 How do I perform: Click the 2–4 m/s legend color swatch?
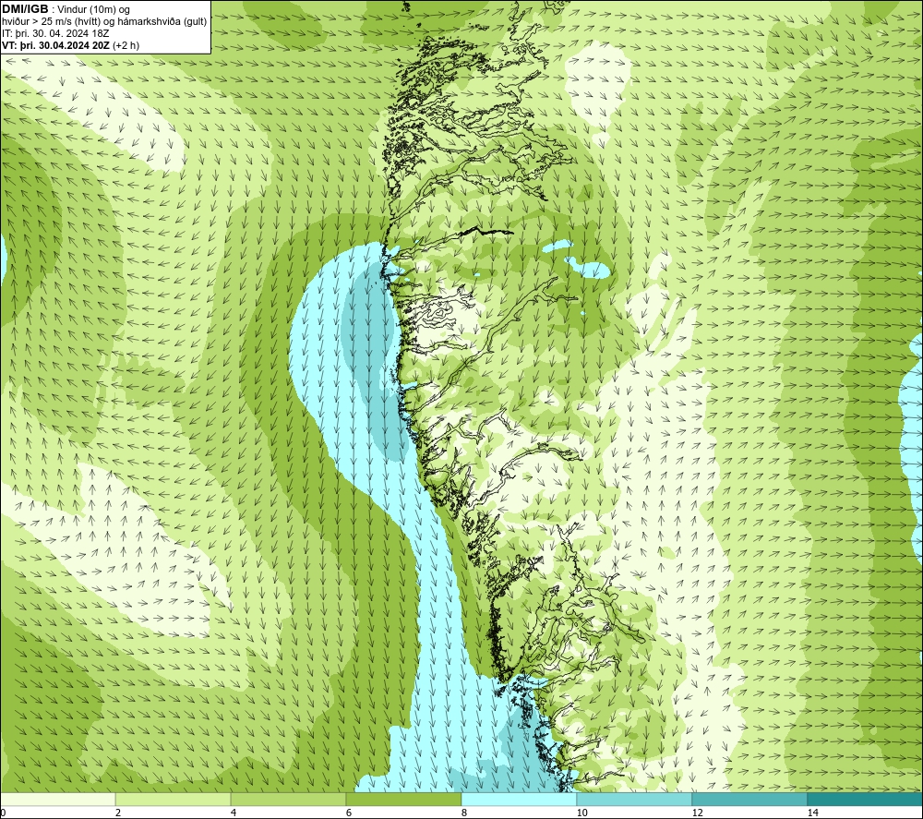pos(174,800)
